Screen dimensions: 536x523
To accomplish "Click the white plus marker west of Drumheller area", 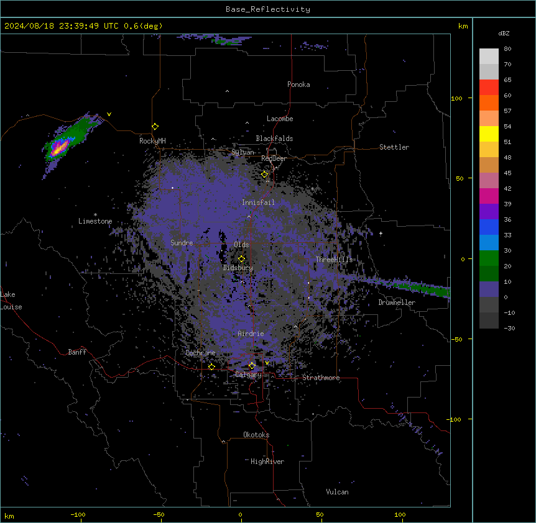I will click(381, 234).
